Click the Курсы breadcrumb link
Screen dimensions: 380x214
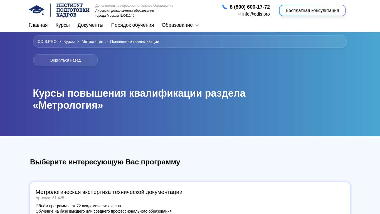(x=69, y=42)
